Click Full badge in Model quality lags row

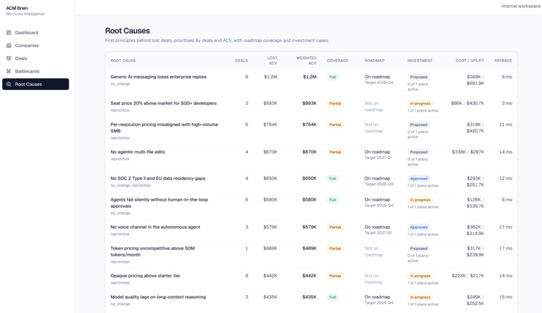coord(332,297)
